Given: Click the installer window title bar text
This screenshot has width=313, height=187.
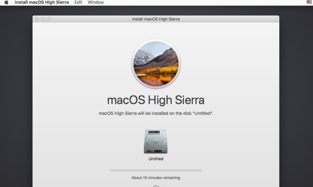Looking at the screenshot, I should tap(156, 19).
